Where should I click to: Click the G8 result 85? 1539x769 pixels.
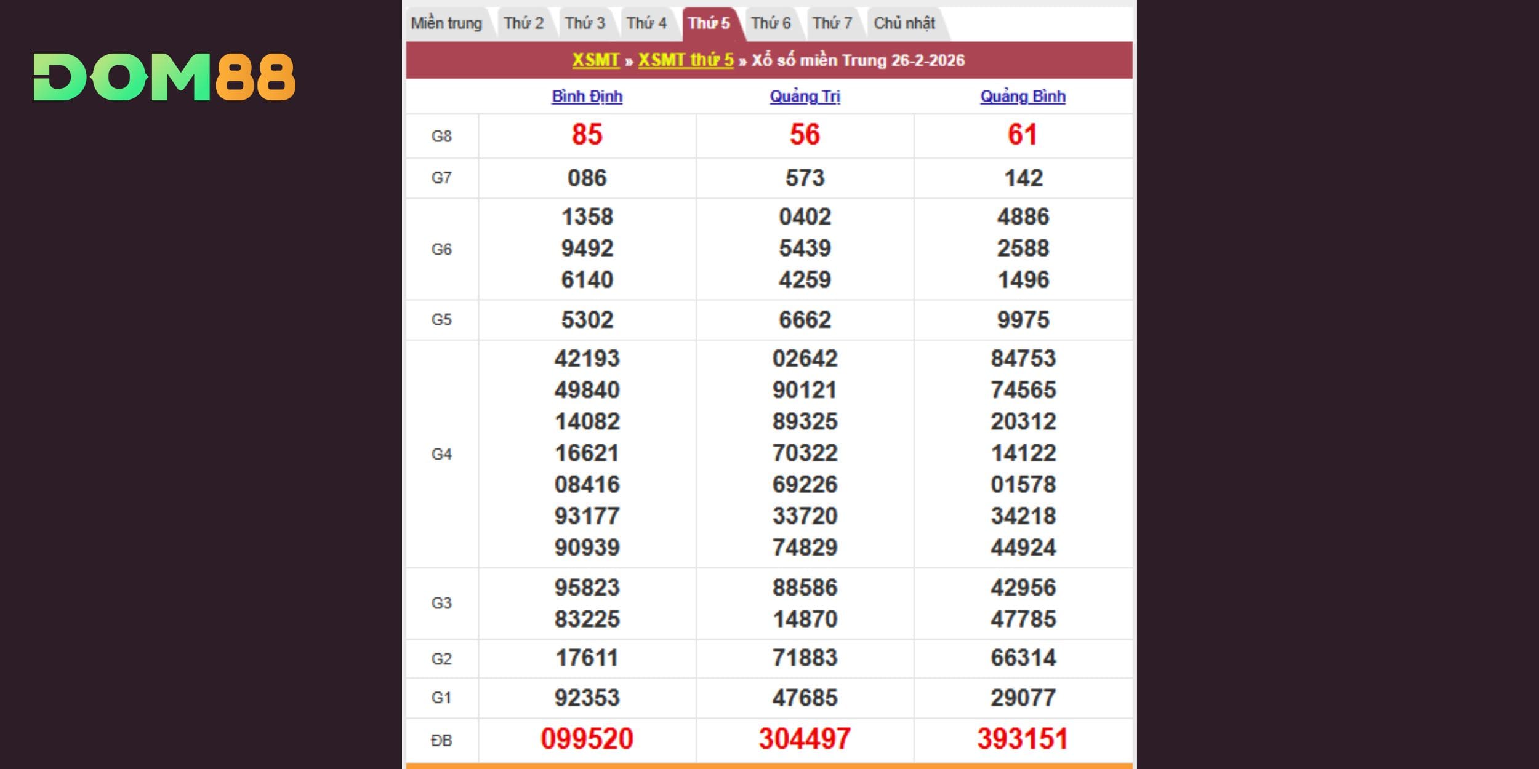coord(587,135)
